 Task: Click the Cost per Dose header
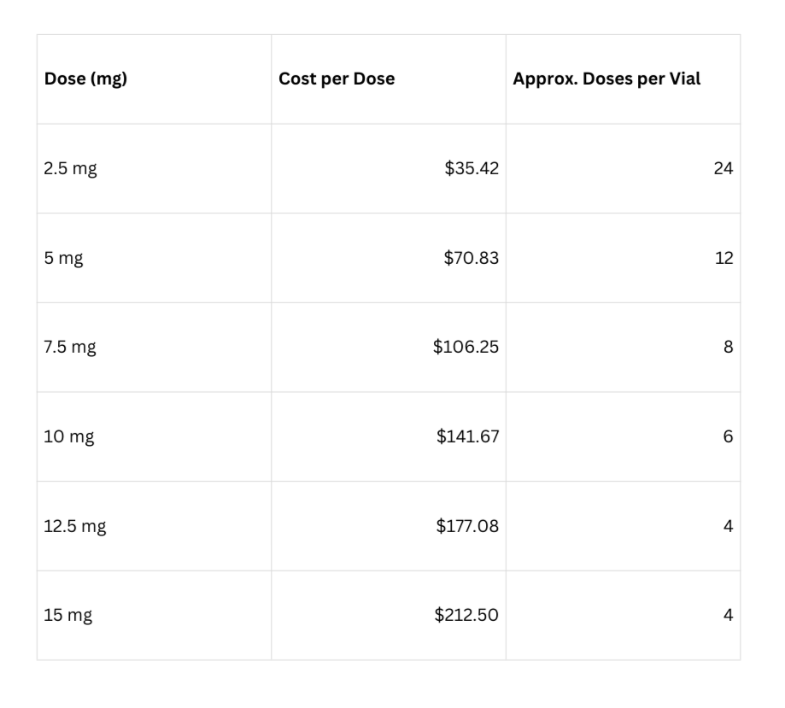[389, 79]
